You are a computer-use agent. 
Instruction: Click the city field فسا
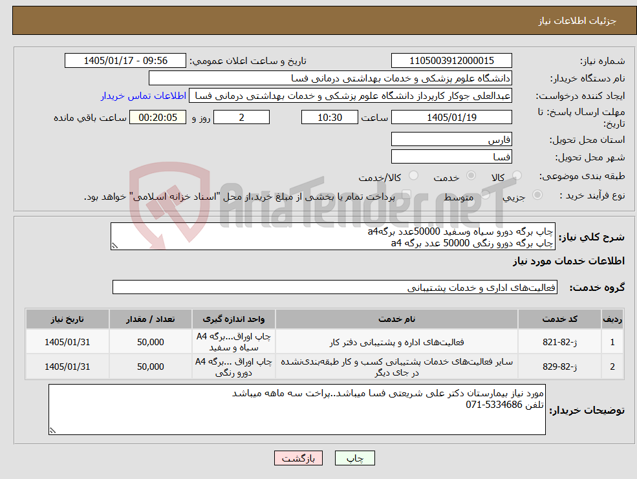point(451,156)
